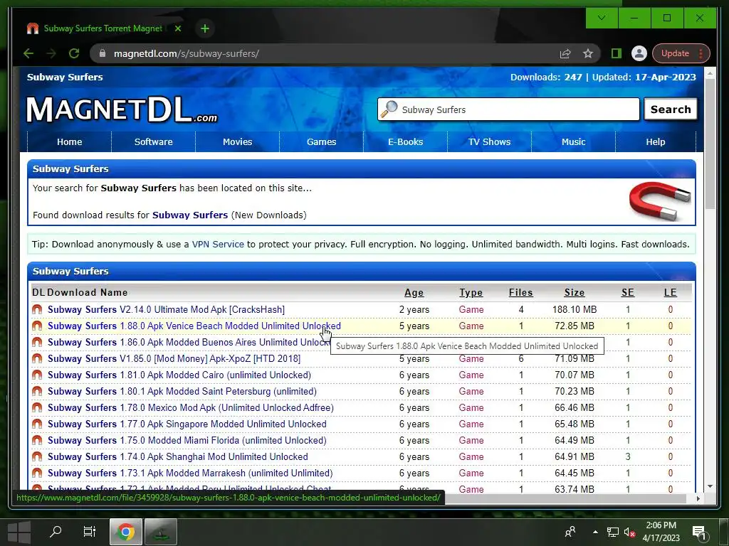Close the Subway Surfers Torrent Magnet tab
This screenshot has width=729, height=546.
[x=177, y=28]
